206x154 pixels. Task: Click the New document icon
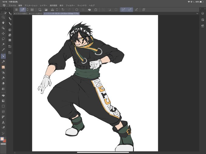pos(40,10)
